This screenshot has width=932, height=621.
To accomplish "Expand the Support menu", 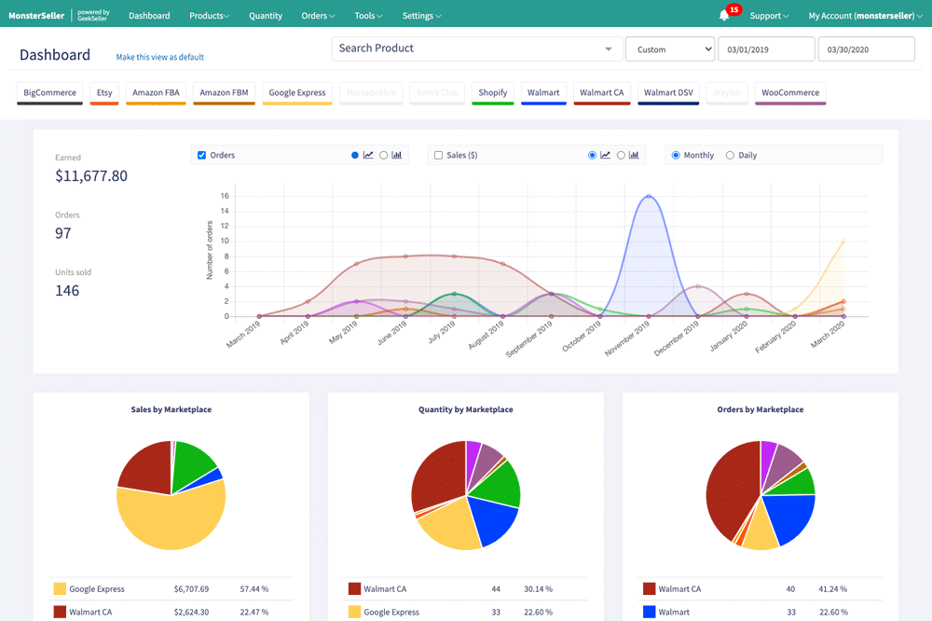I will tap(769, 16).
